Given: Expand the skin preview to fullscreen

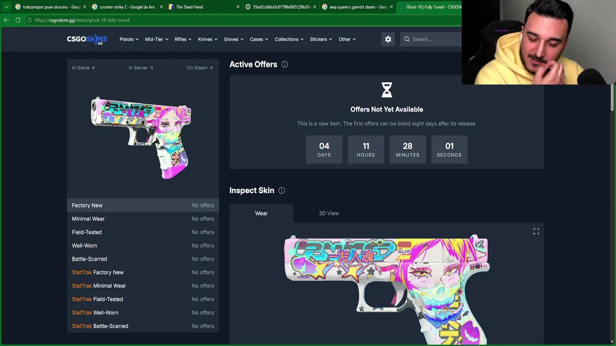Looking at the screenshot, I should coord(536,232).
